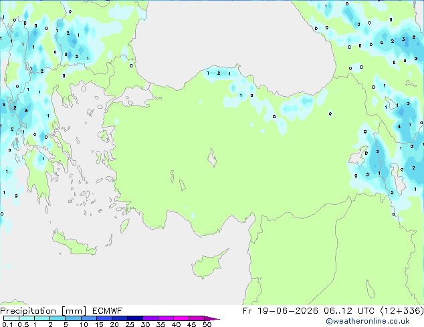424x327 pixels.
Task: Click the "30" legend scale label
Action: pos(145,324)
